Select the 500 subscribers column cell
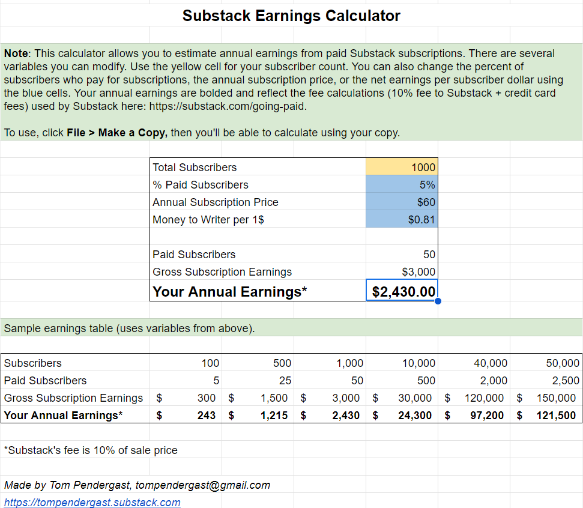This screenshot has height=508, width=583. (258, 363)
